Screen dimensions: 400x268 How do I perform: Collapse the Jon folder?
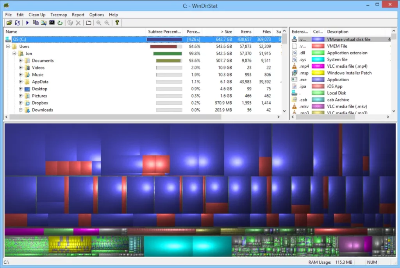coord(14,54)
